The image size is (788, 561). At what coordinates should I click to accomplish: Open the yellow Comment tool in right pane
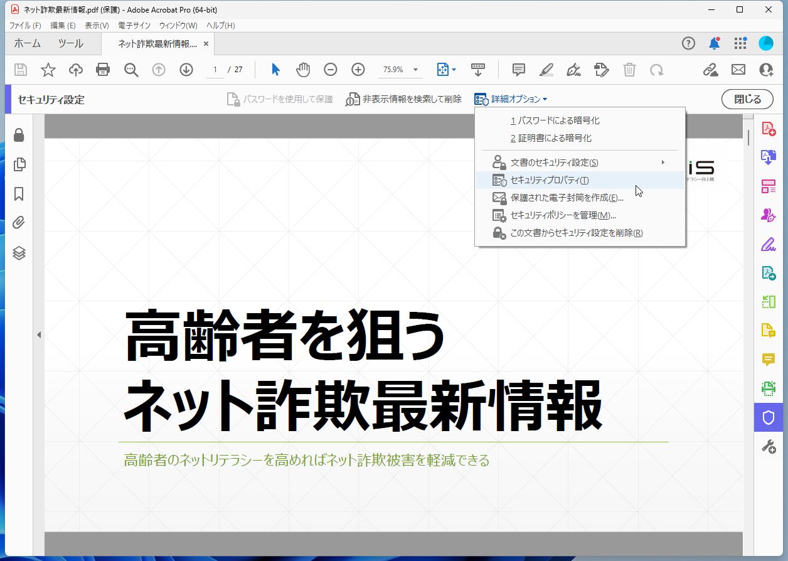[769, 360]
